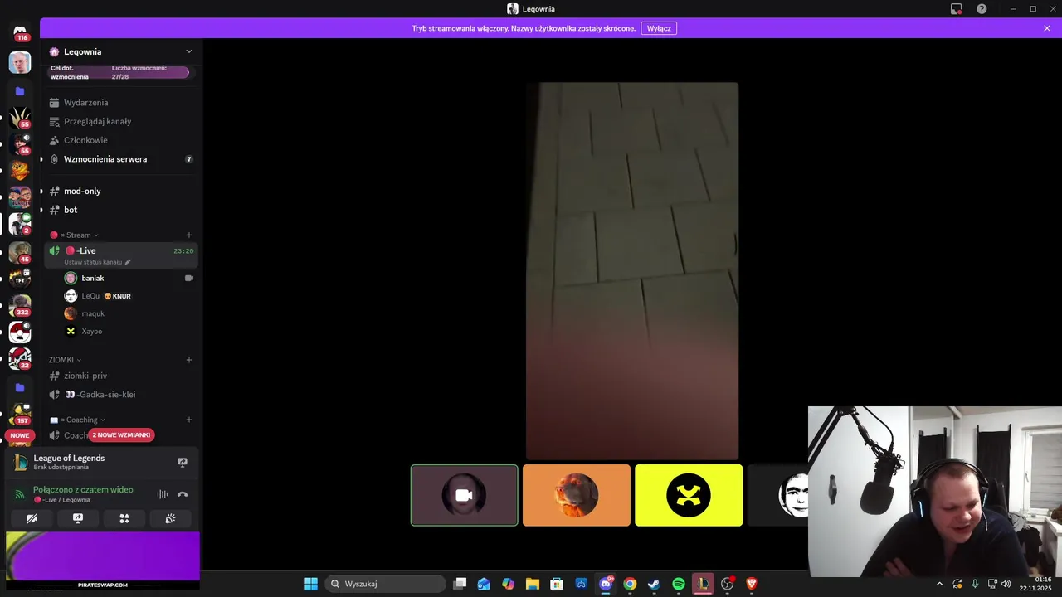The image size is (1062, 597).
Task: Click 'Wyłącz' to disable streamer mode
Action: click(x=659, y=28)
